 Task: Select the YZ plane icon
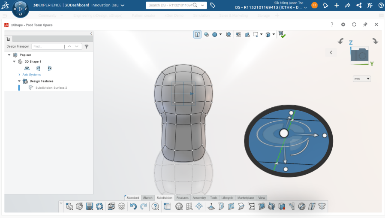click(x=38, y=68)
